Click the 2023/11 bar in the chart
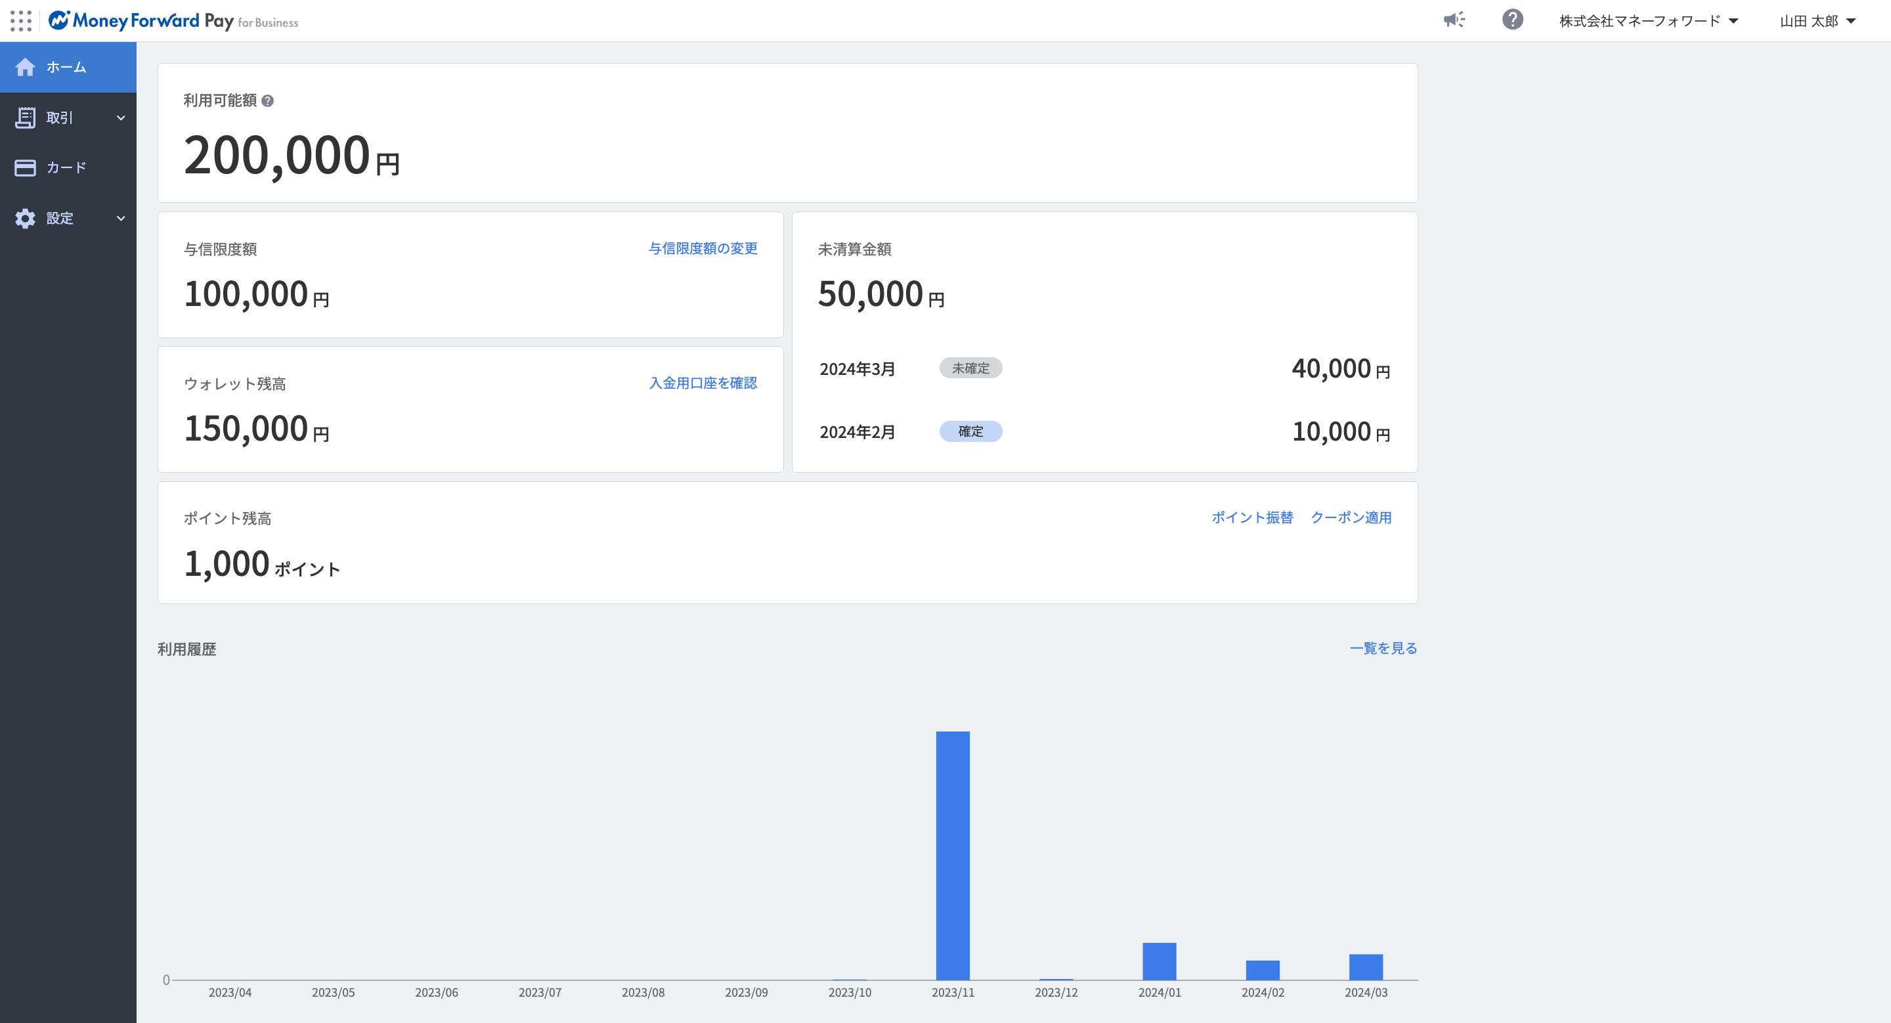The width and height of the screenshot is (1891, 1023). (x=952, y=855)
